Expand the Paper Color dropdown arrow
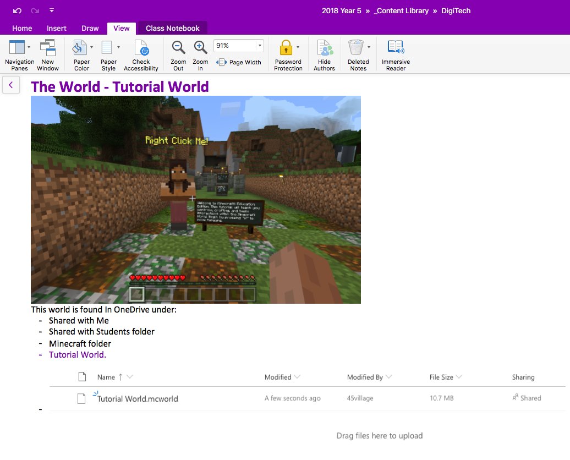 91,47
